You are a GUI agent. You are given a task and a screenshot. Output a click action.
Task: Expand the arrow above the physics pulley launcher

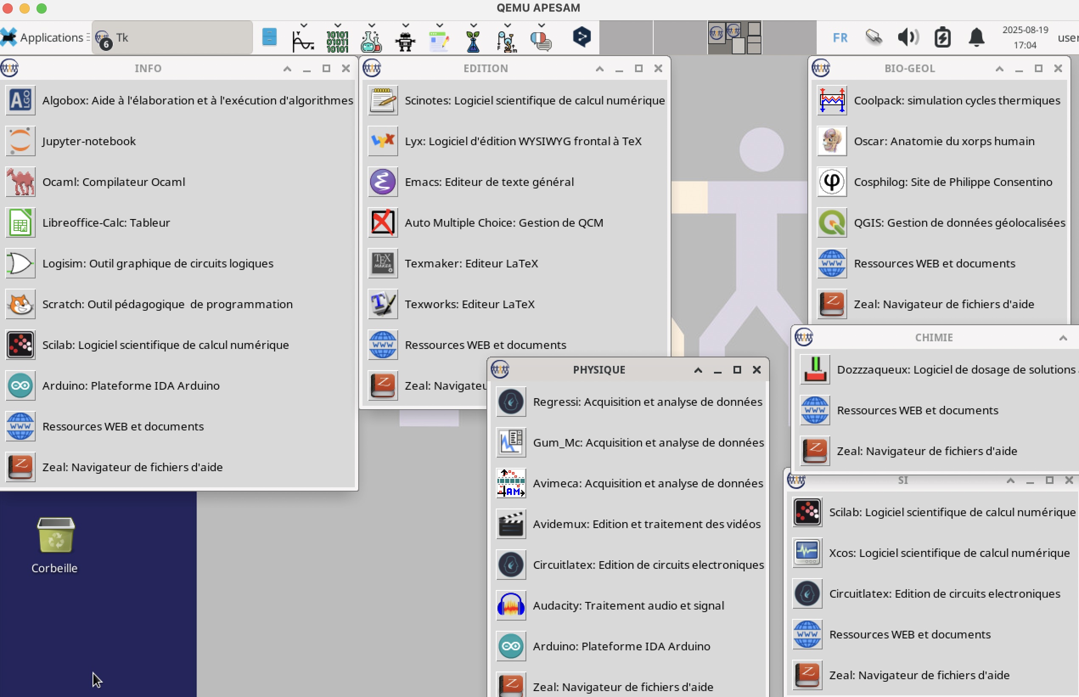coord(507,25)
